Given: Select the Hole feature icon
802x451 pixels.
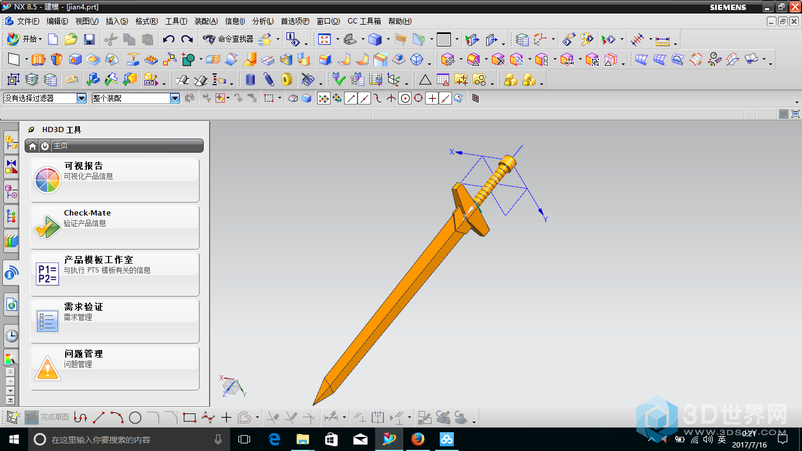Looking at the screenshot, I should 75,59.
